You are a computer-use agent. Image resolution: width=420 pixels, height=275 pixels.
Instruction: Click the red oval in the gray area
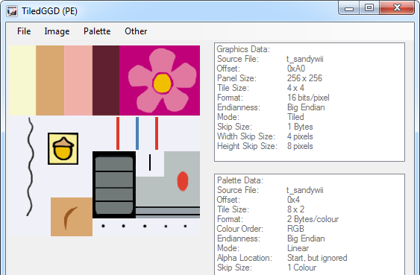click(183, 181)
